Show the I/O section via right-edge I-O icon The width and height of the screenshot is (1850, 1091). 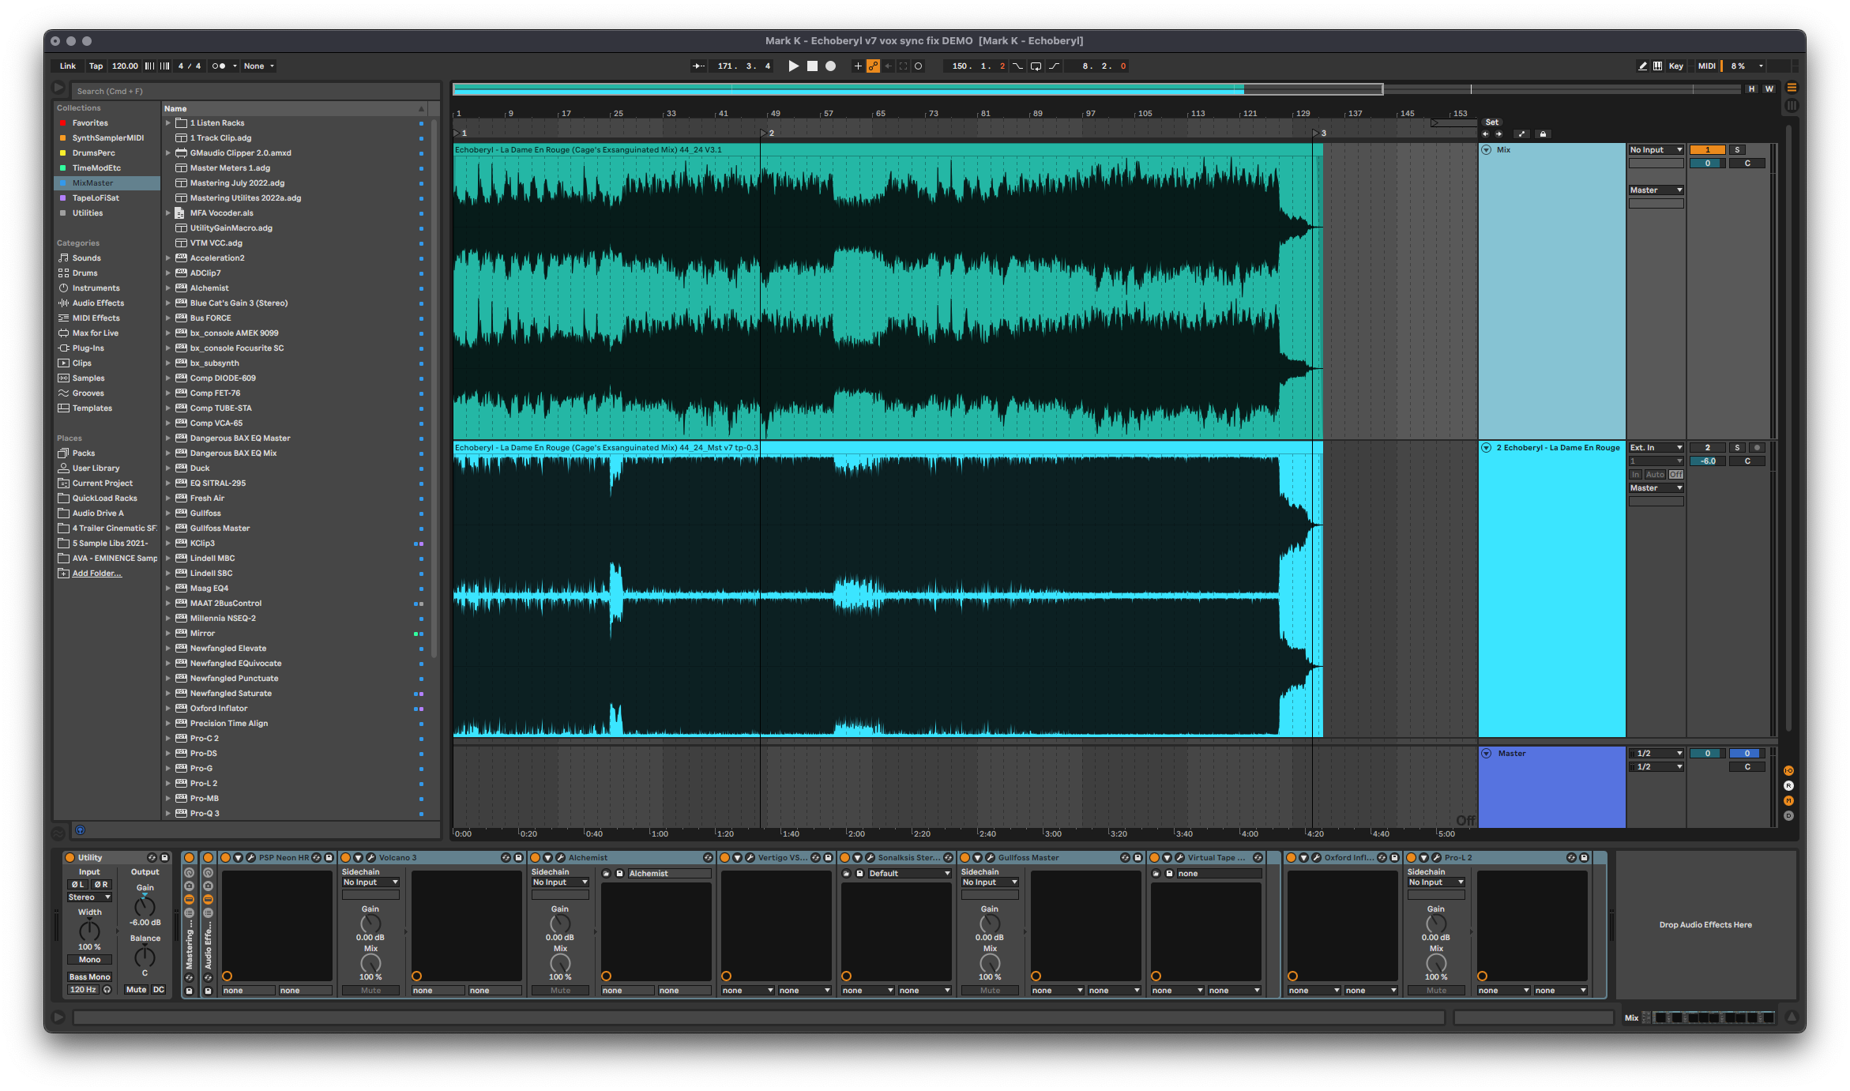click(x=1788, y=770)
